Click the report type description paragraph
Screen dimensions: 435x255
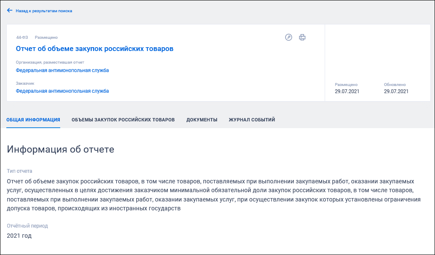[x=213, y=195]
